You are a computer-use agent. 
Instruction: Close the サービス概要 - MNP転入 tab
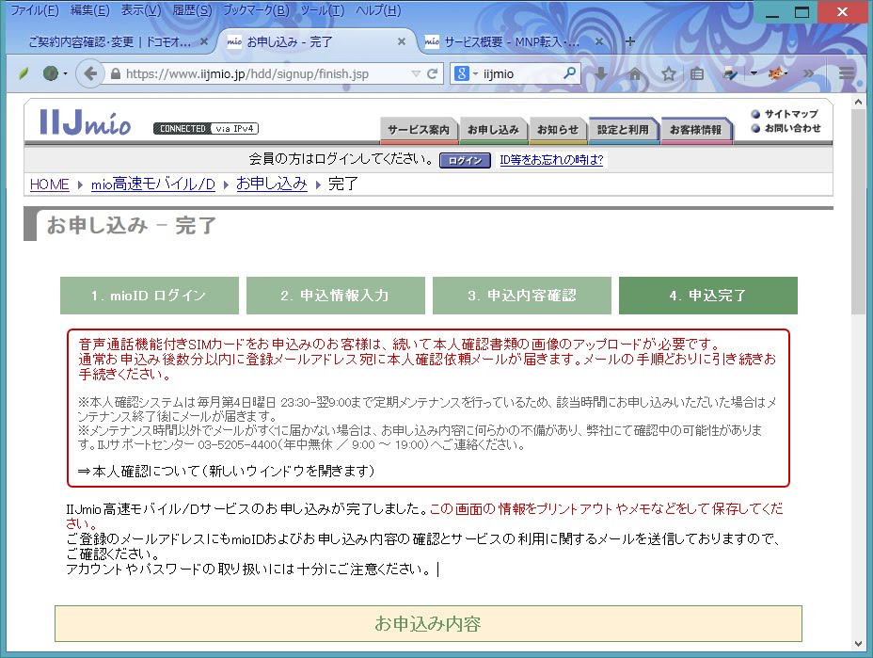point(599,41)
